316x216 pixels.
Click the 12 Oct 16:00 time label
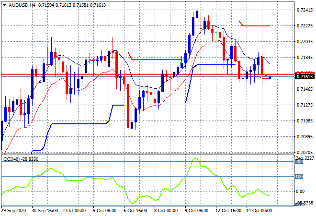228,211
